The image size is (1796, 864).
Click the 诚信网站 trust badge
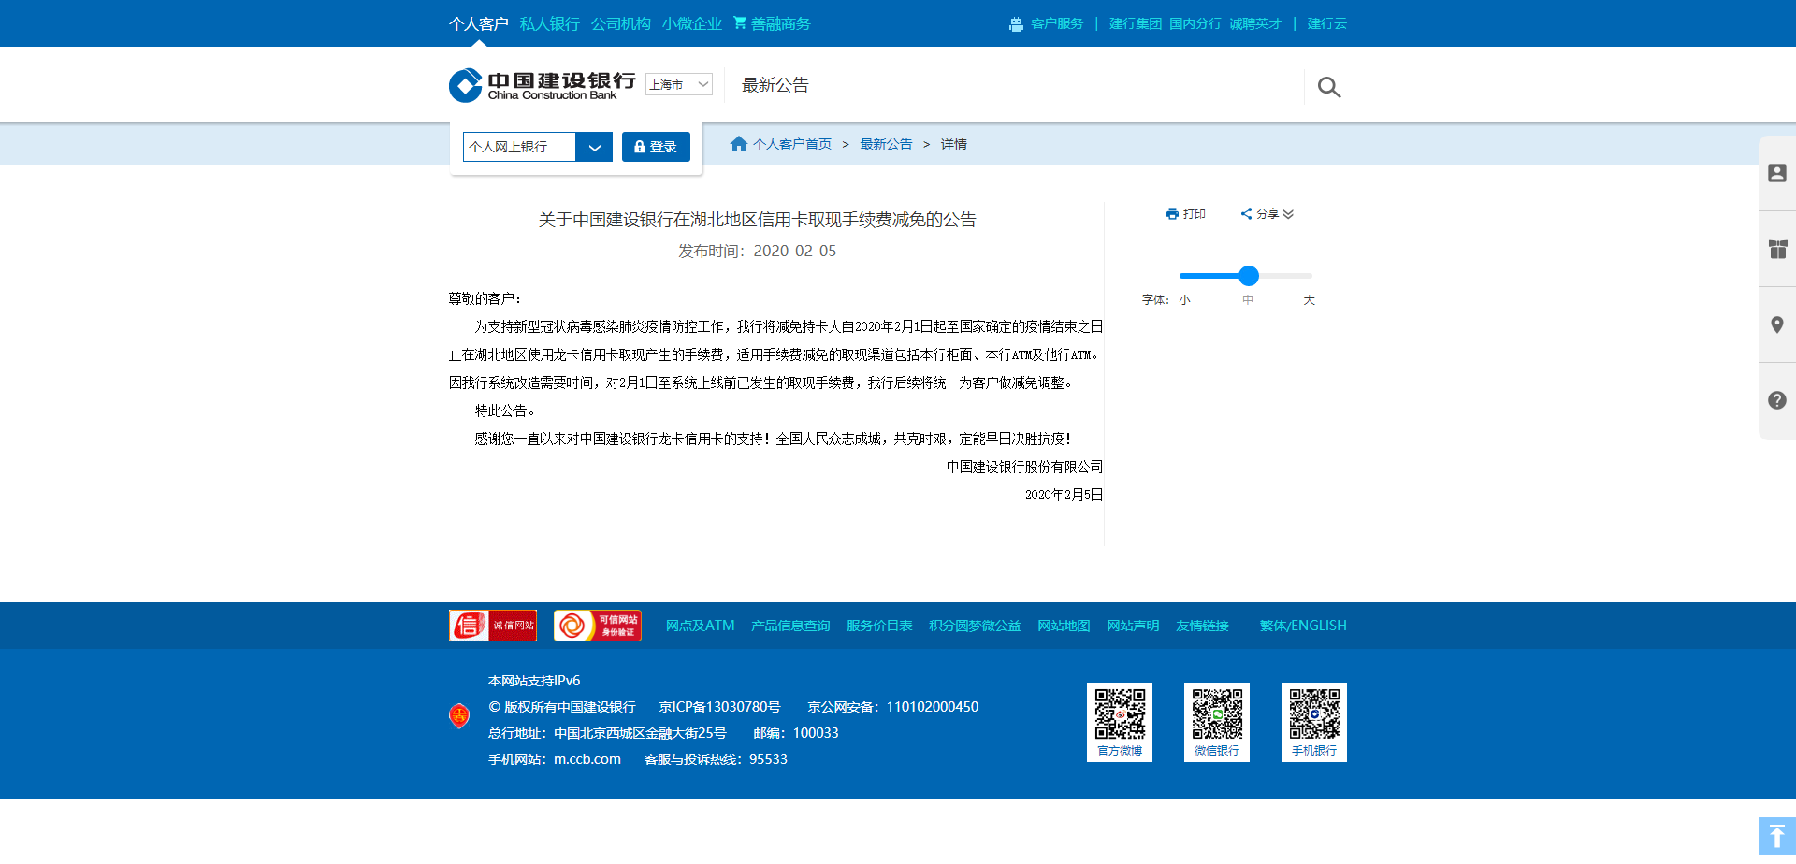click(x=493, y=626)
